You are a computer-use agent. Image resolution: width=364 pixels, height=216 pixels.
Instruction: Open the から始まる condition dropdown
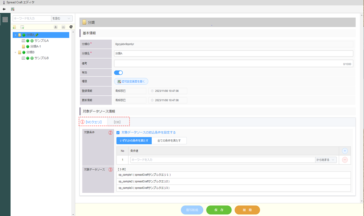pos(326,160)
